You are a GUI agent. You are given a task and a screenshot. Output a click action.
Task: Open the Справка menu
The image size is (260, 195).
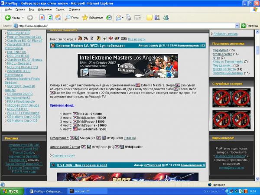74,10
